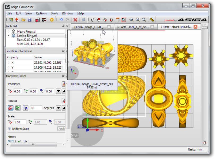The height and width of the screenshot is (159, 215).
Task: Open the Help menu
Action: click(80, 13)
